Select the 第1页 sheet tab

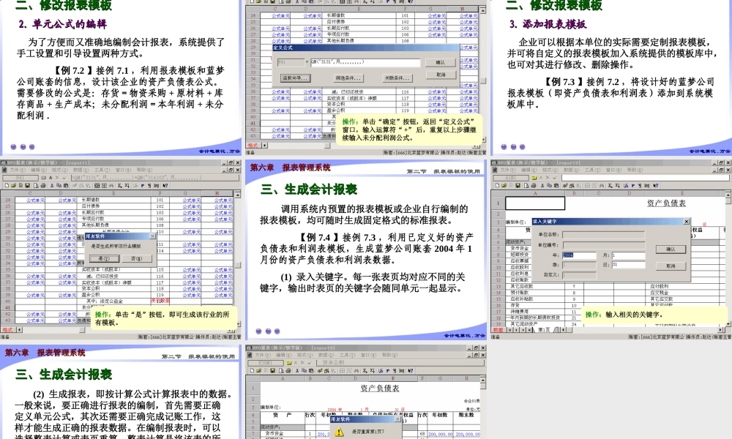(x=542, y=329)
